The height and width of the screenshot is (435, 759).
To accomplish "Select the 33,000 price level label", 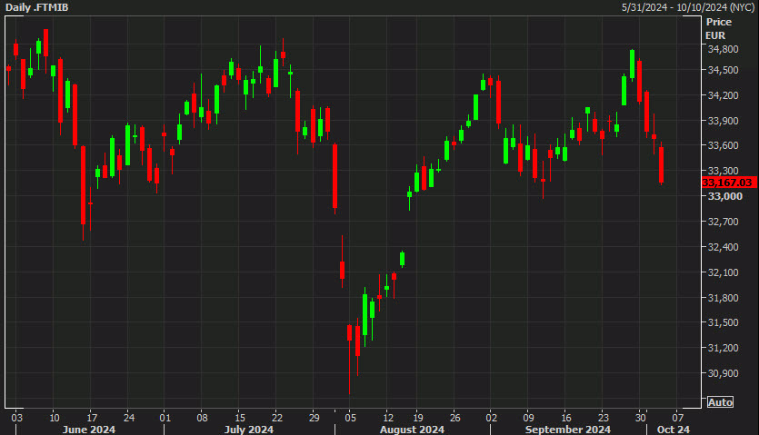I will [x=724, y=196].
